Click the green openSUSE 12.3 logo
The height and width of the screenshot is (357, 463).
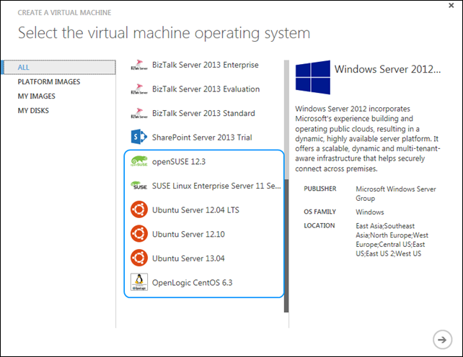(x=139, y=162)
